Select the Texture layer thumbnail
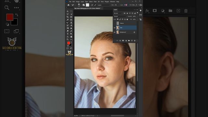 tap(118, 23)
